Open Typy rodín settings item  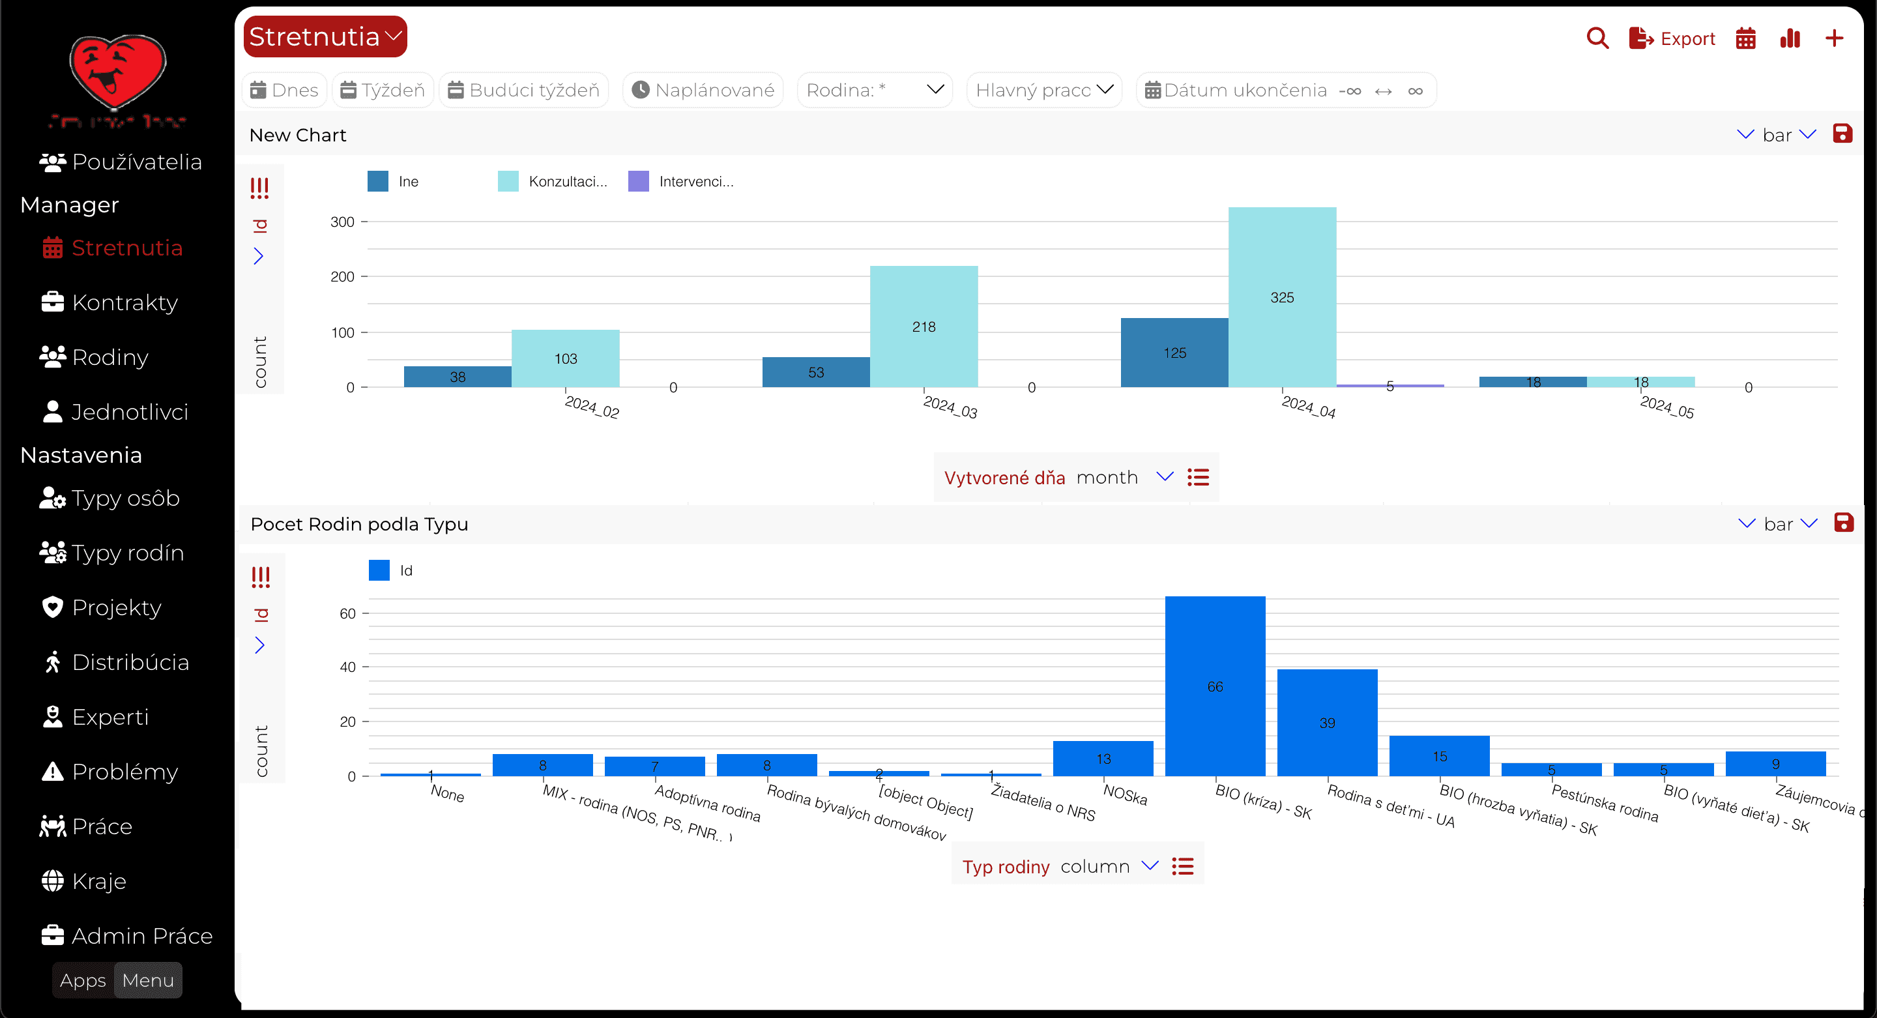pos(111,553)
